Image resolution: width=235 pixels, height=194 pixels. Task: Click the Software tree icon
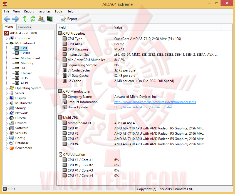pos(12,128)
